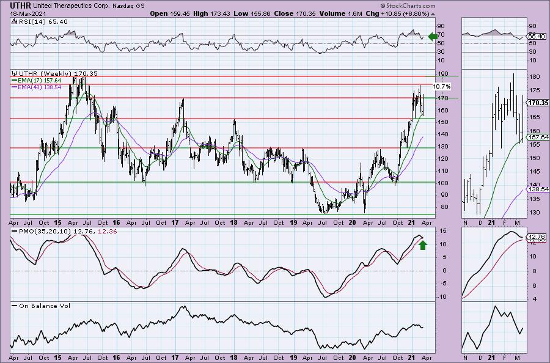The height and width of the screenshot is (363, 550).
Task: Click the price-bar icon beside UTHR (Weekly)
Action: coord(15,74)
